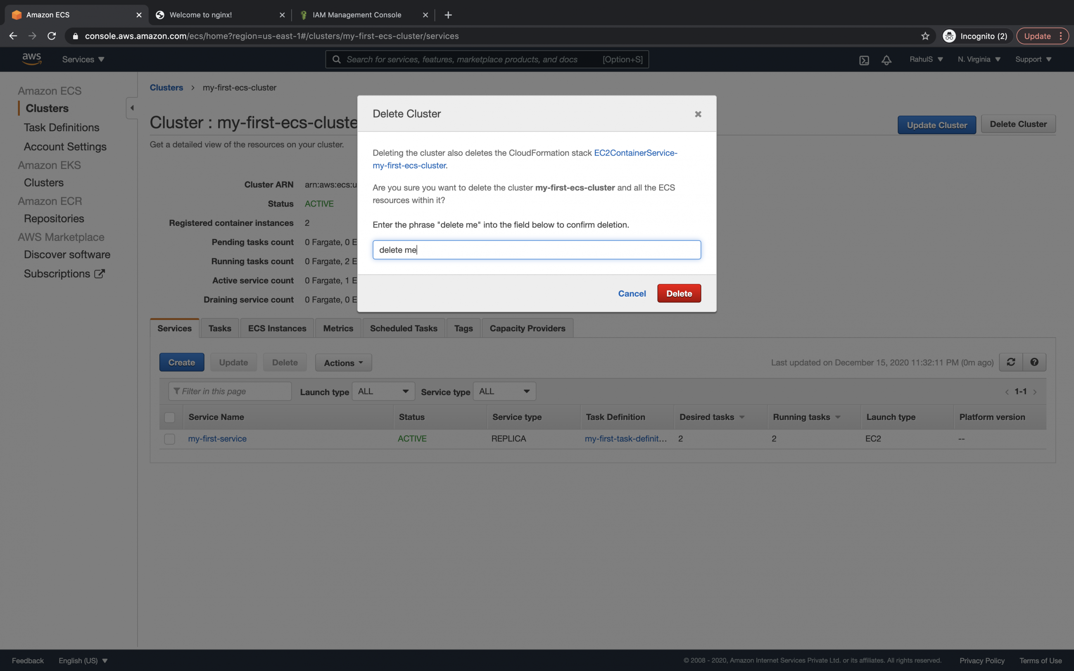This screenshot has height=671, width=1074.
Task: Refresh the services list
Action: pyautogui.click(x=1011, y=362)
